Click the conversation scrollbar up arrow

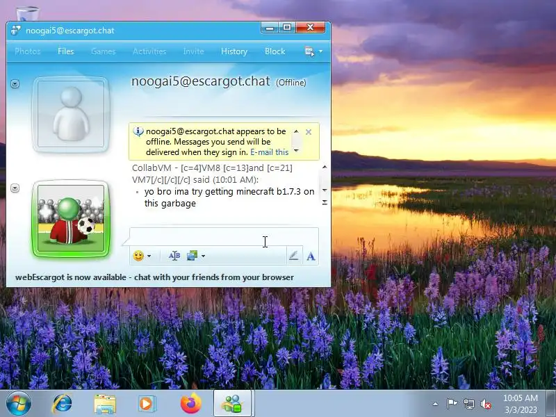coord(325,167)
